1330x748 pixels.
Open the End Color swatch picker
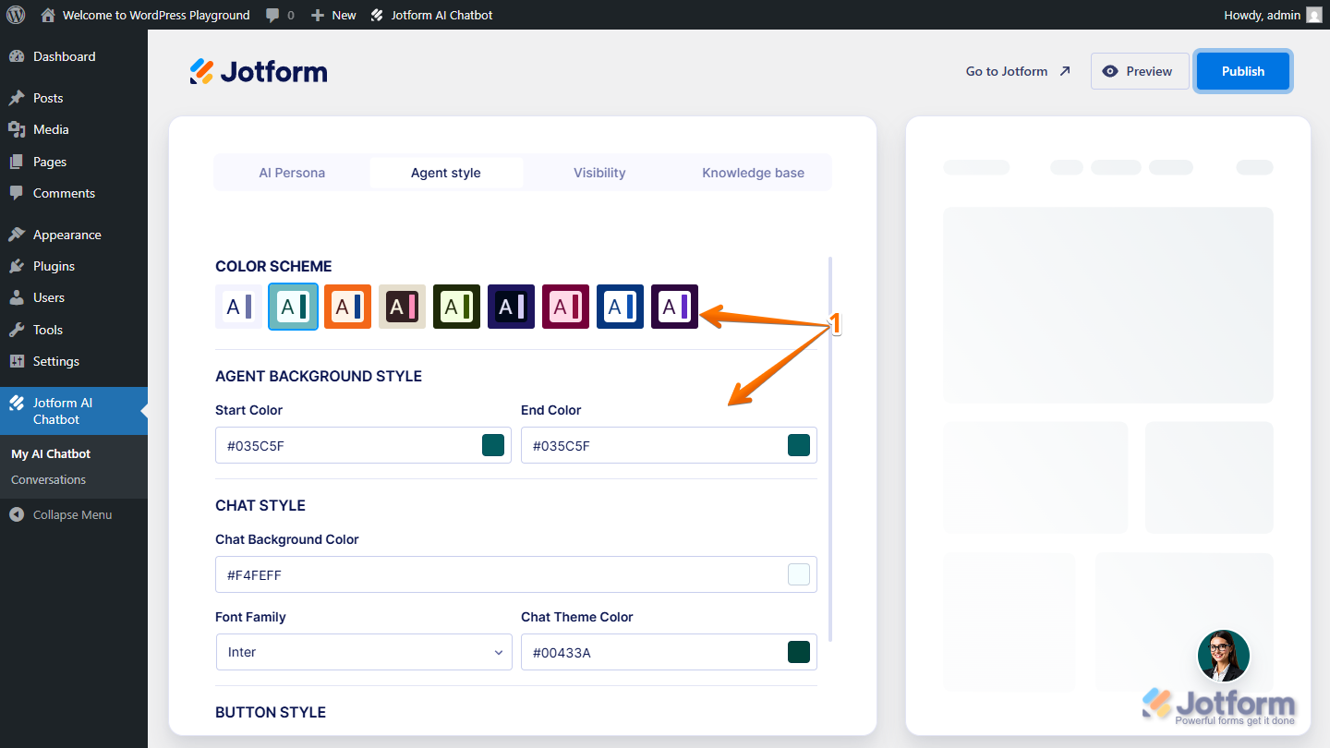[x=799, y=445]
